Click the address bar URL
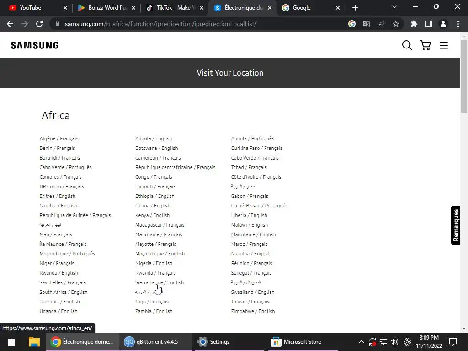 coord(160,24)
